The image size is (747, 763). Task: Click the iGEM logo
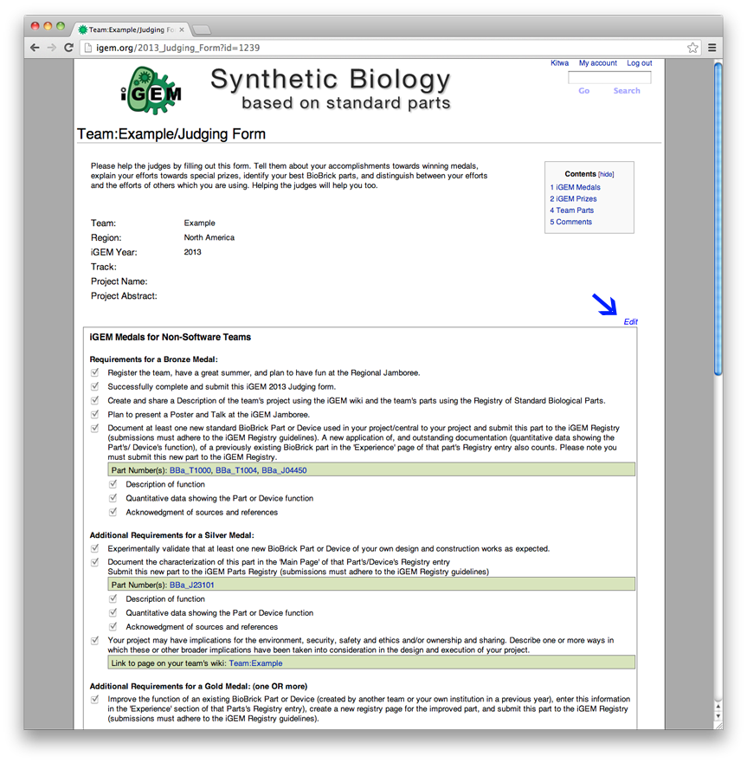[151, 91]
